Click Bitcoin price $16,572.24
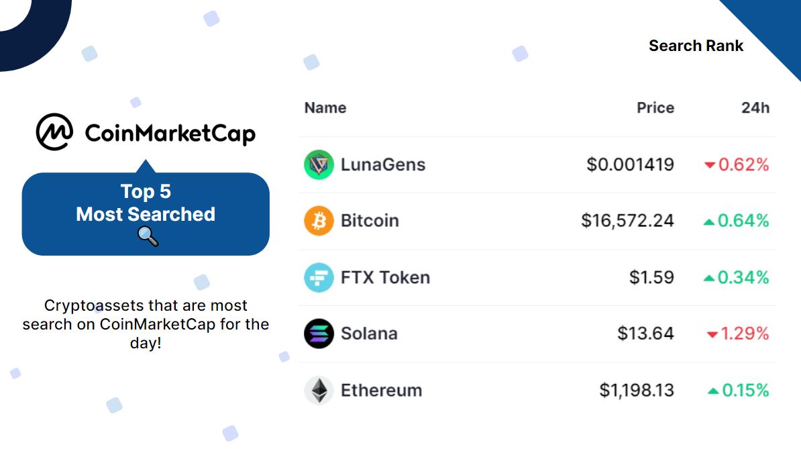 [x=627, y=221]
